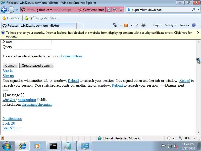Click the RSS Feeds icon
This screenshot has height=151, width=201.
pos(126,25)
